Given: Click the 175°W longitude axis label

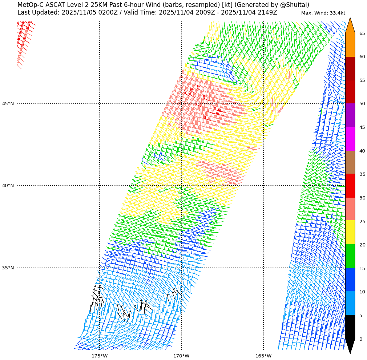Looking at the screenshot, I should point(99,356).
